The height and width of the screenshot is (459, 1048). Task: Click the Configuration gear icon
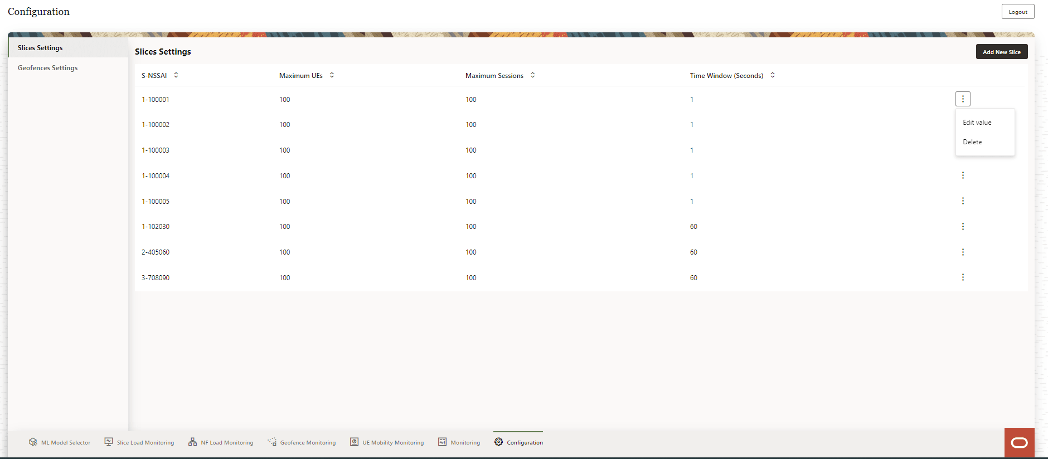[498, 442]
